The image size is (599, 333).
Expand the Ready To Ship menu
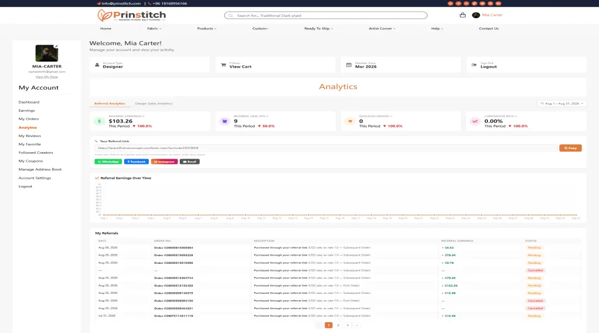point(319,29)
